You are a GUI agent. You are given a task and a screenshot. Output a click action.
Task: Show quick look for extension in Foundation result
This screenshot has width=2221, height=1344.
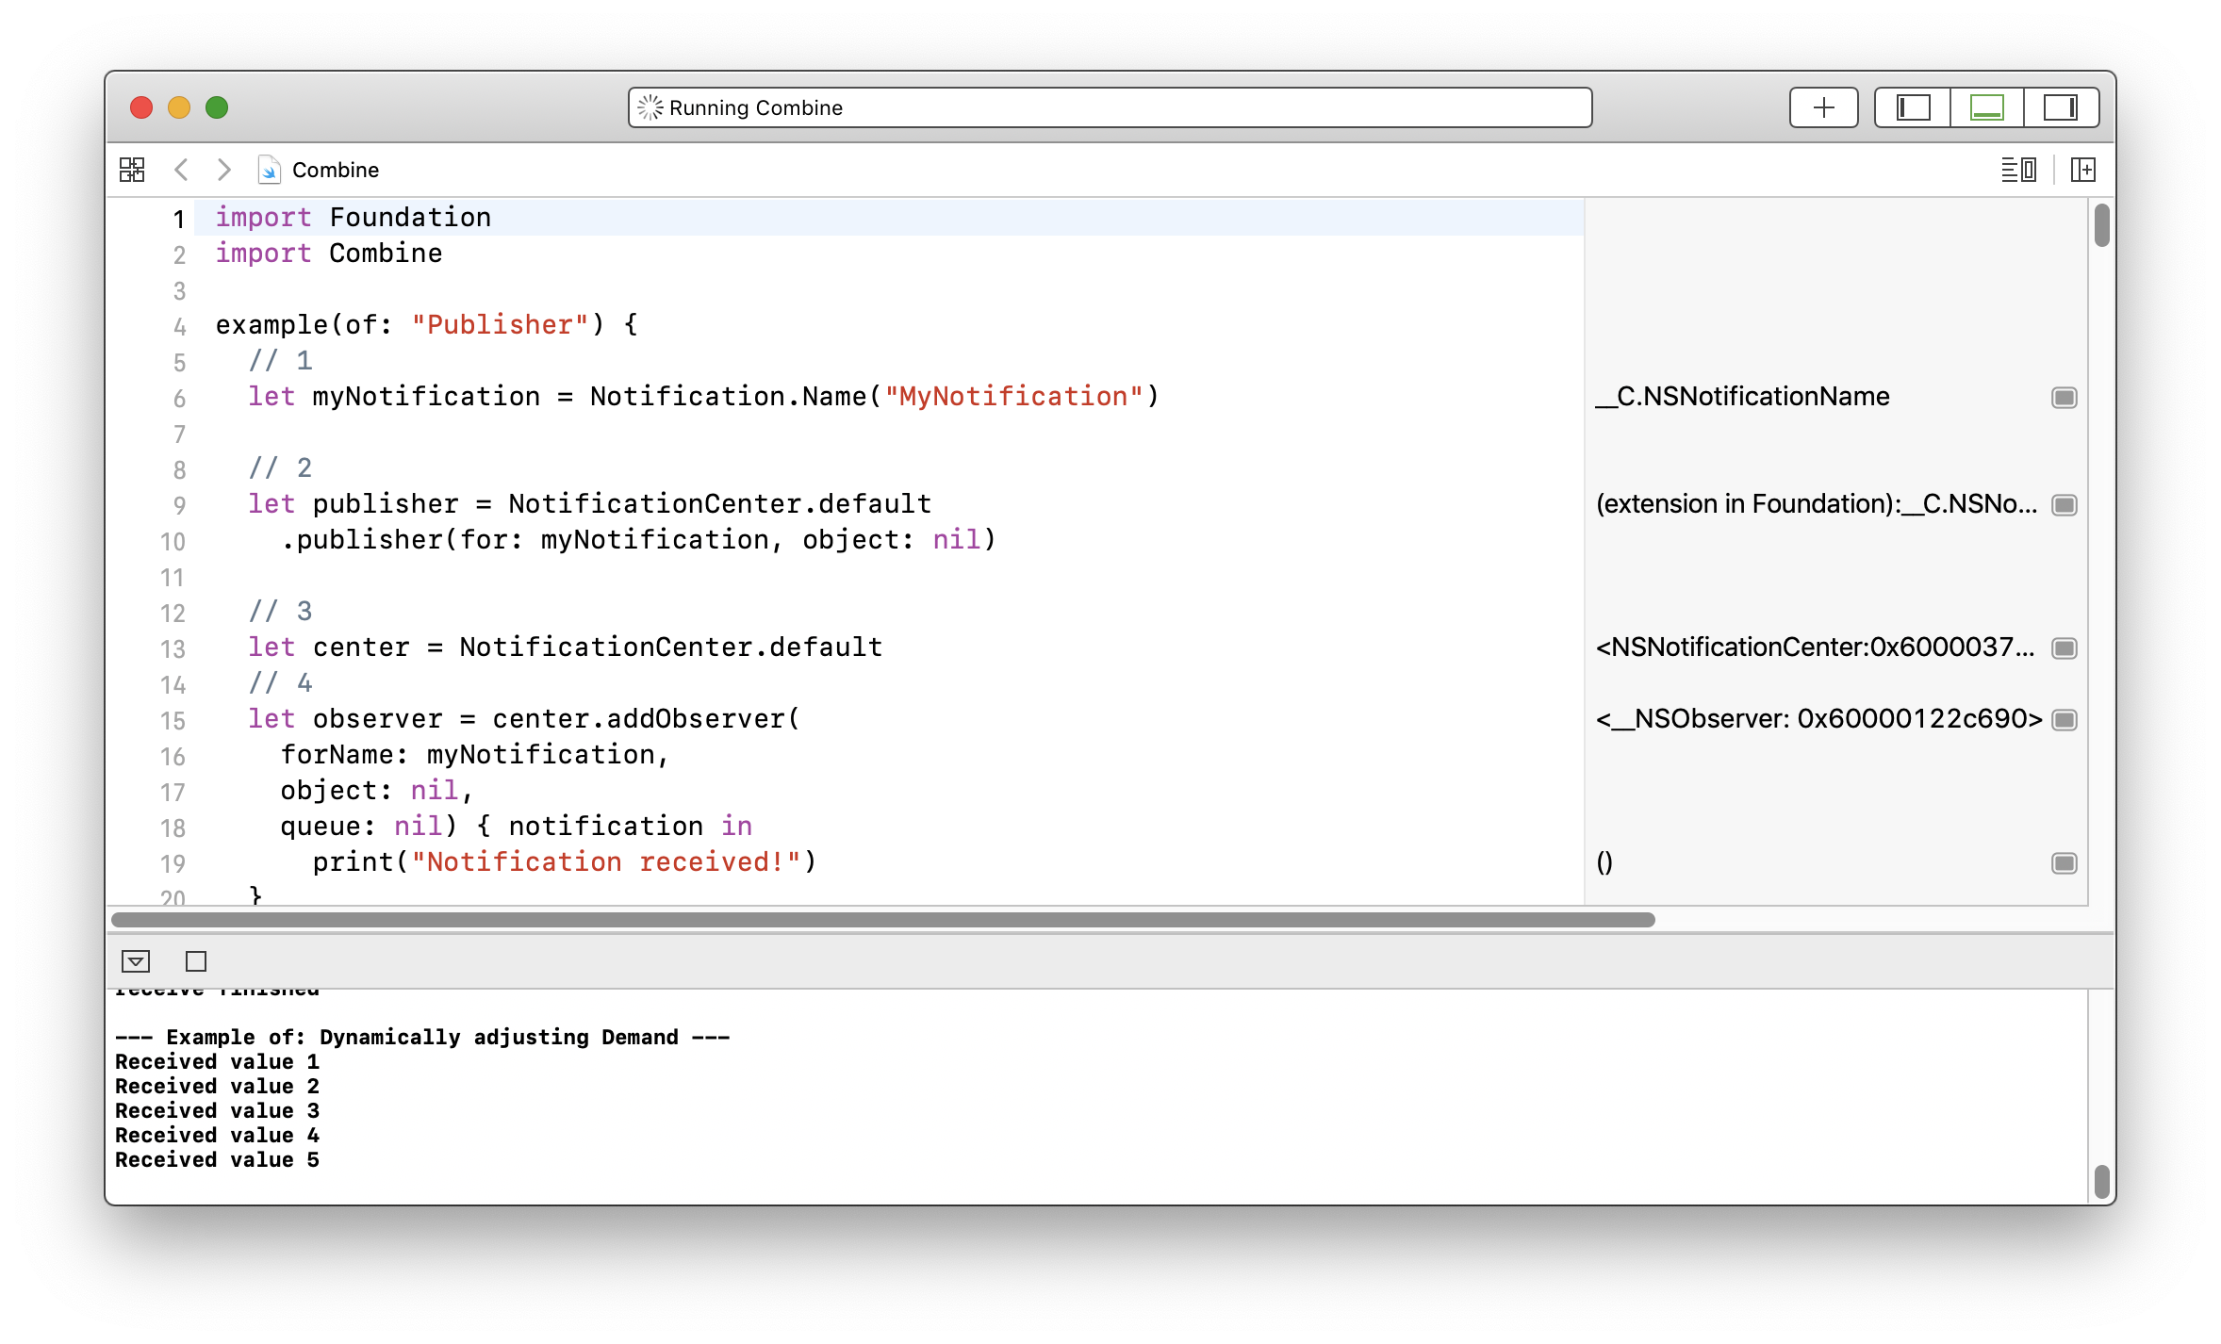[x=2065, y=505]
